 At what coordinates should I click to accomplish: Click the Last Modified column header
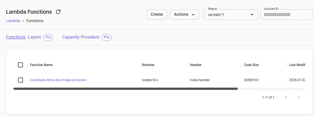(x=297, y=65)
